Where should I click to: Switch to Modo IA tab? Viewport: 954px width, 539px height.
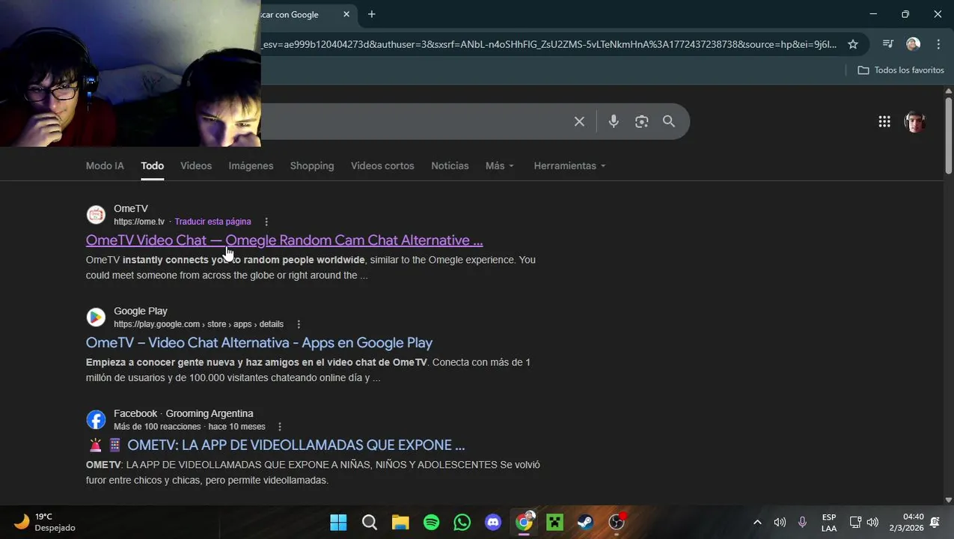pos(105,165)
